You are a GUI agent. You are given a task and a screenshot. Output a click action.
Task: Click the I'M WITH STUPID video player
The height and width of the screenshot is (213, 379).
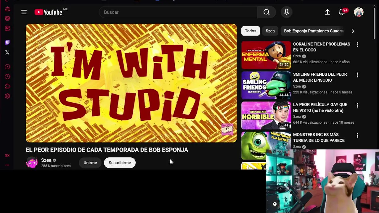coord(131,83)
